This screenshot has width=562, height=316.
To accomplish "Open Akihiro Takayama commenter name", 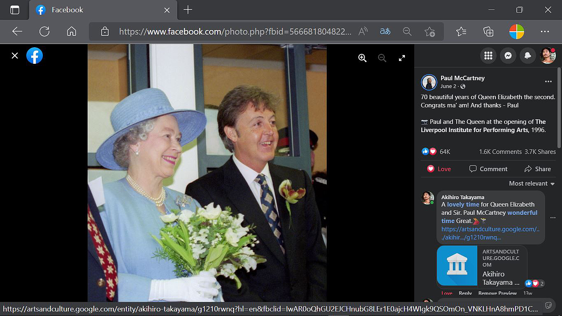I will click(463, 197).
